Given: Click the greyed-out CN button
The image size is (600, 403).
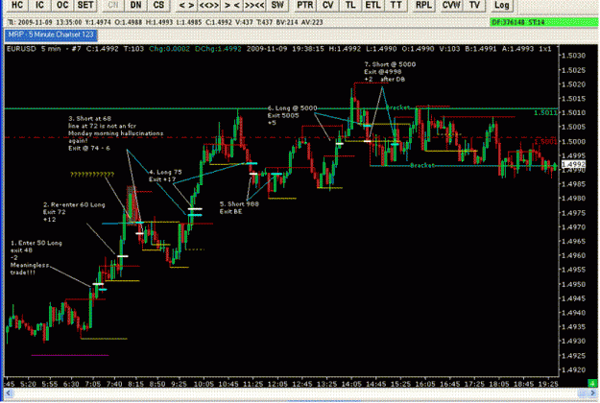Looking at the screenshot, I should point(113,5).
